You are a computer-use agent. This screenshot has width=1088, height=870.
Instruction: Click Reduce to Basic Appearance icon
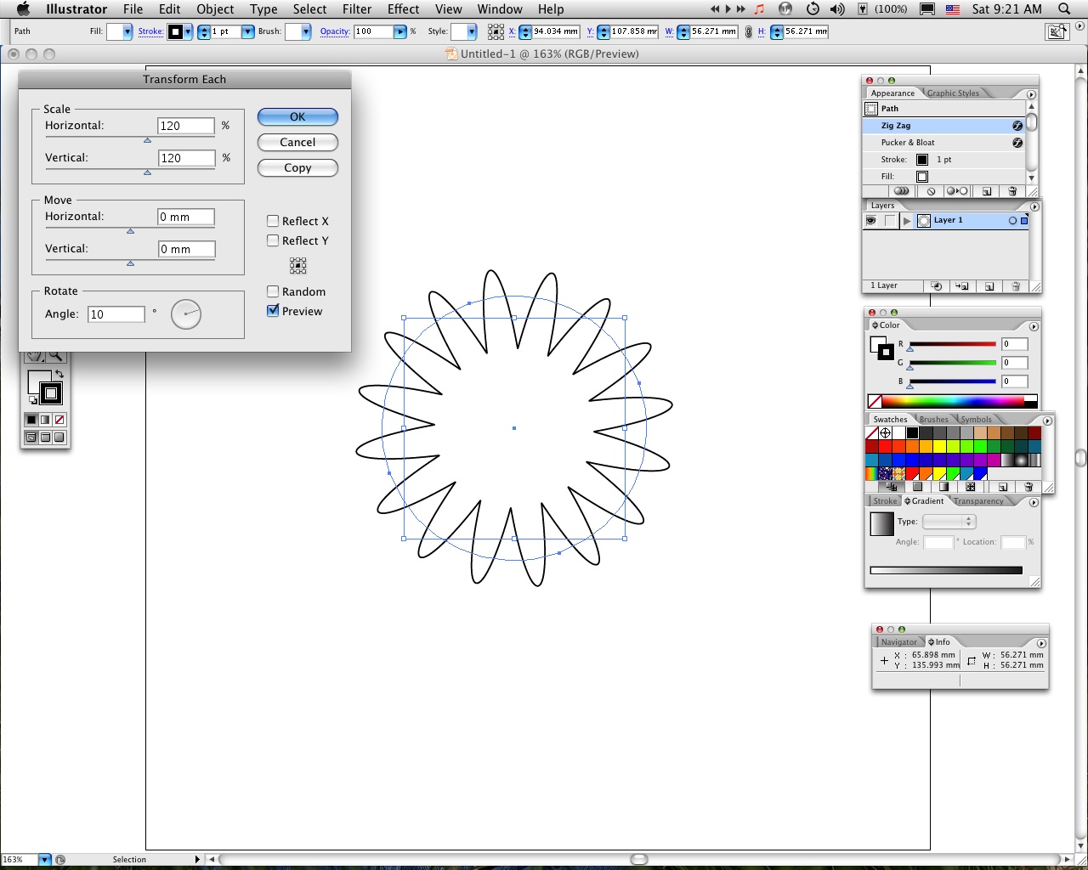click(957, 191)
